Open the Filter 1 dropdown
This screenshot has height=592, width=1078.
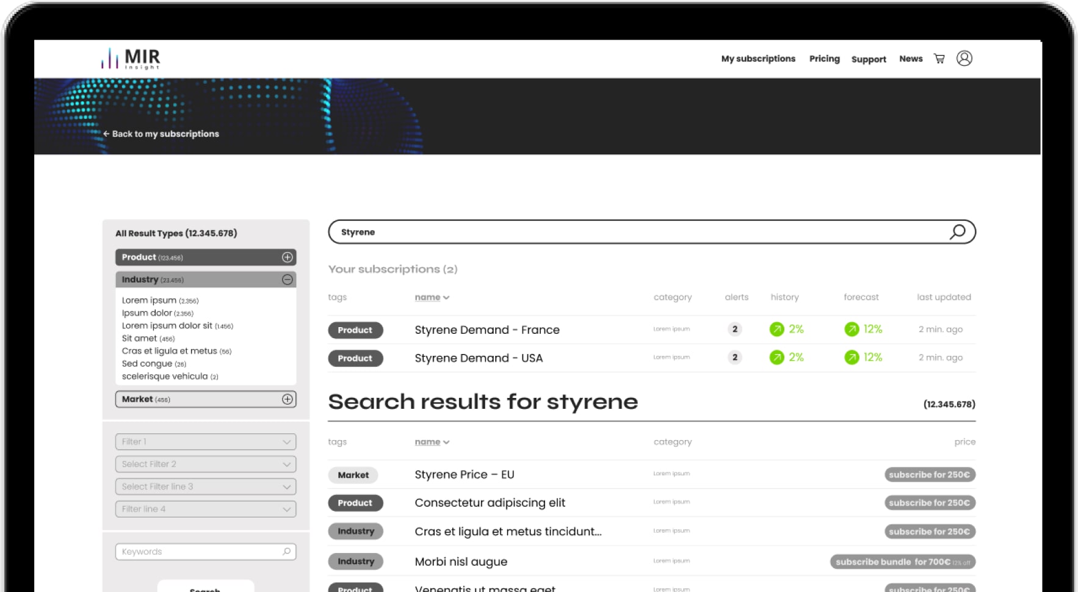tap(205, 442)
